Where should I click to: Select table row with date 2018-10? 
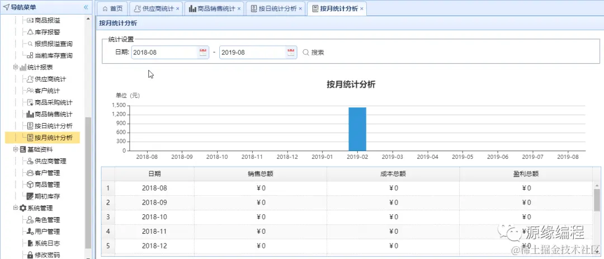click(347, 217)
